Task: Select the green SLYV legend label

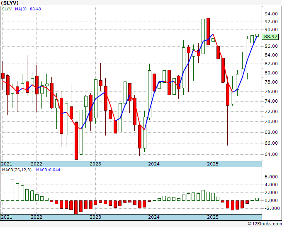Action: (x=7, y=9)
